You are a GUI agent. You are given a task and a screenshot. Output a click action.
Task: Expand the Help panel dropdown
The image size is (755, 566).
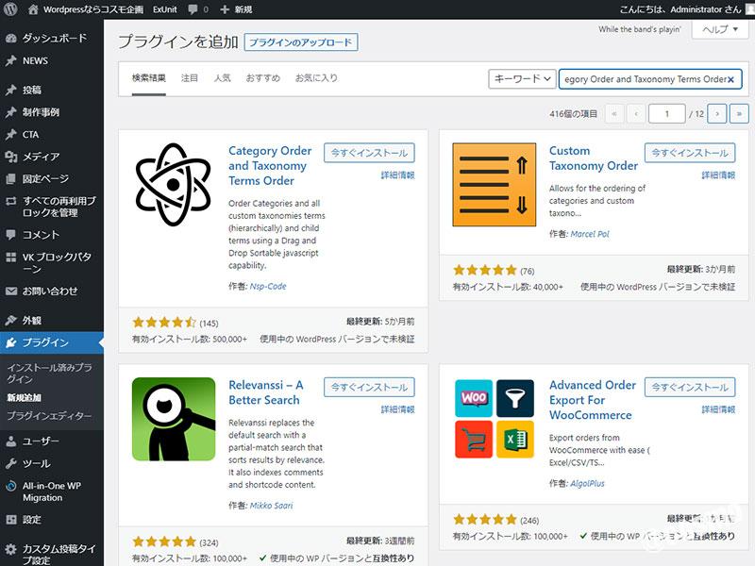[x=720, y=29]
